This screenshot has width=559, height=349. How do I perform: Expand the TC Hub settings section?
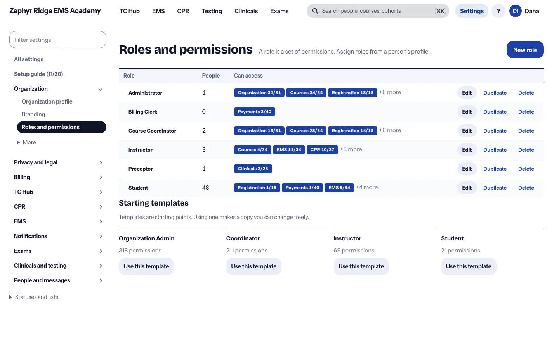click(x=58, y=192)
